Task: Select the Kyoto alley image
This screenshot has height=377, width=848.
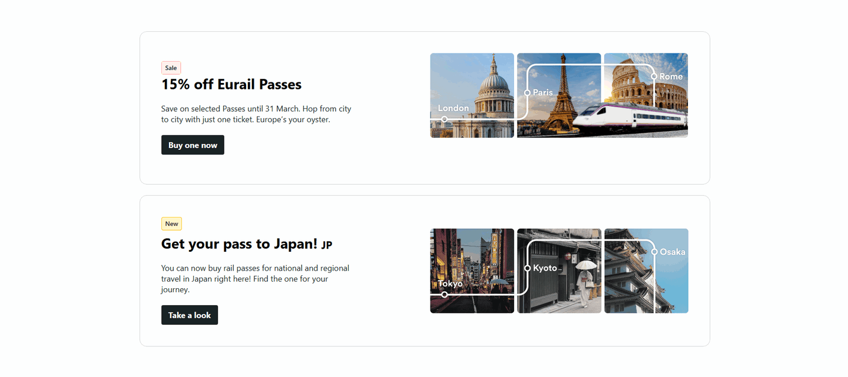Action: click(559, 271)
